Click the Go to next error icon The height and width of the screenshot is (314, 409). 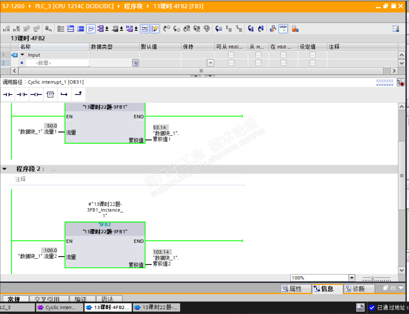[x=177, y=29]
